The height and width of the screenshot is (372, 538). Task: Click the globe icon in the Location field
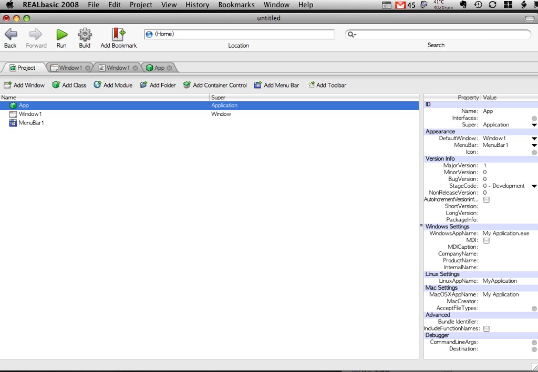(149, 34)
